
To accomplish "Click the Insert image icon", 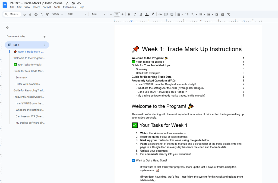I will pos(172,14).
